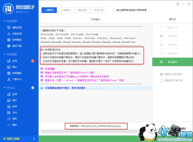Click the 查看方法: 设置 -> iCloud line

click(x=84, y=80)
